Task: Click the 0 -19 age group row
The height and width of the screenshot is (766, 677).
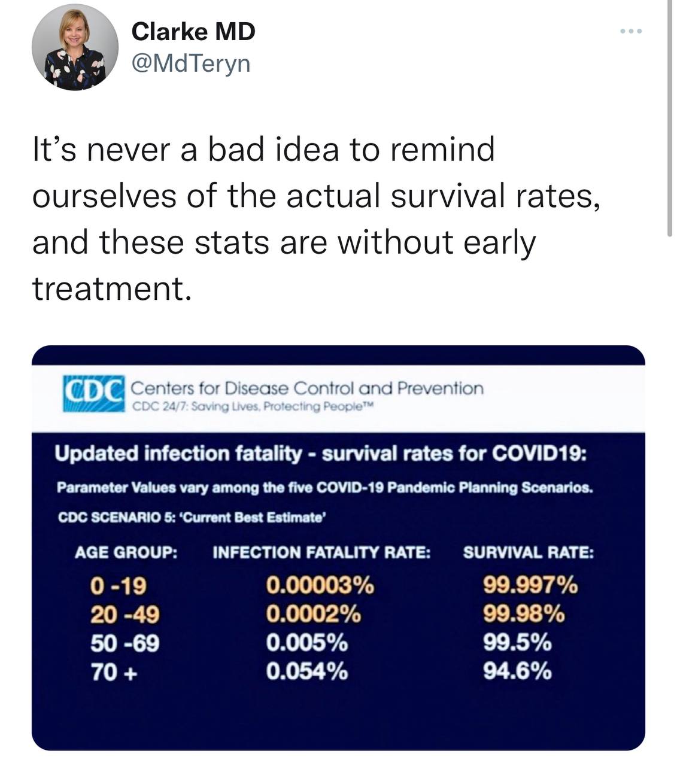Action: [x=118, y=586]
